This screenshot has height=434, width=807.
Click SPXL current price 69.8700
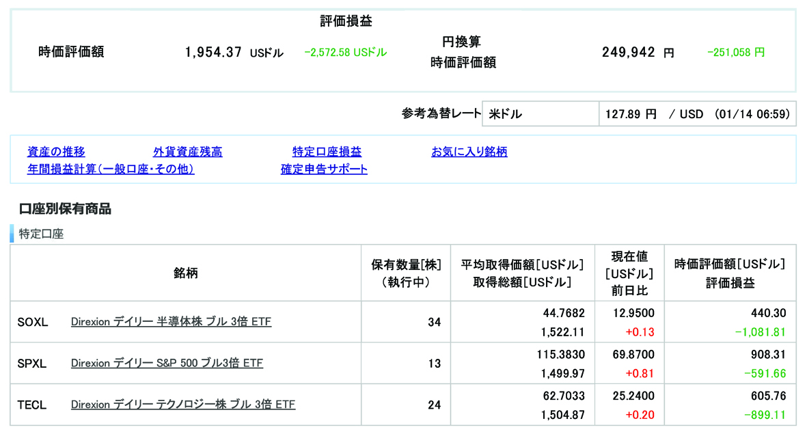pos(633,355)
